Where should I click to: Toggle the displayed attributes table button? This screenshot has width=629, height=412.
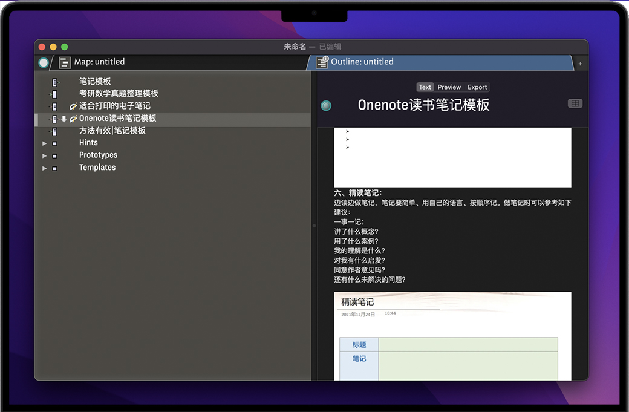point(575,104)
